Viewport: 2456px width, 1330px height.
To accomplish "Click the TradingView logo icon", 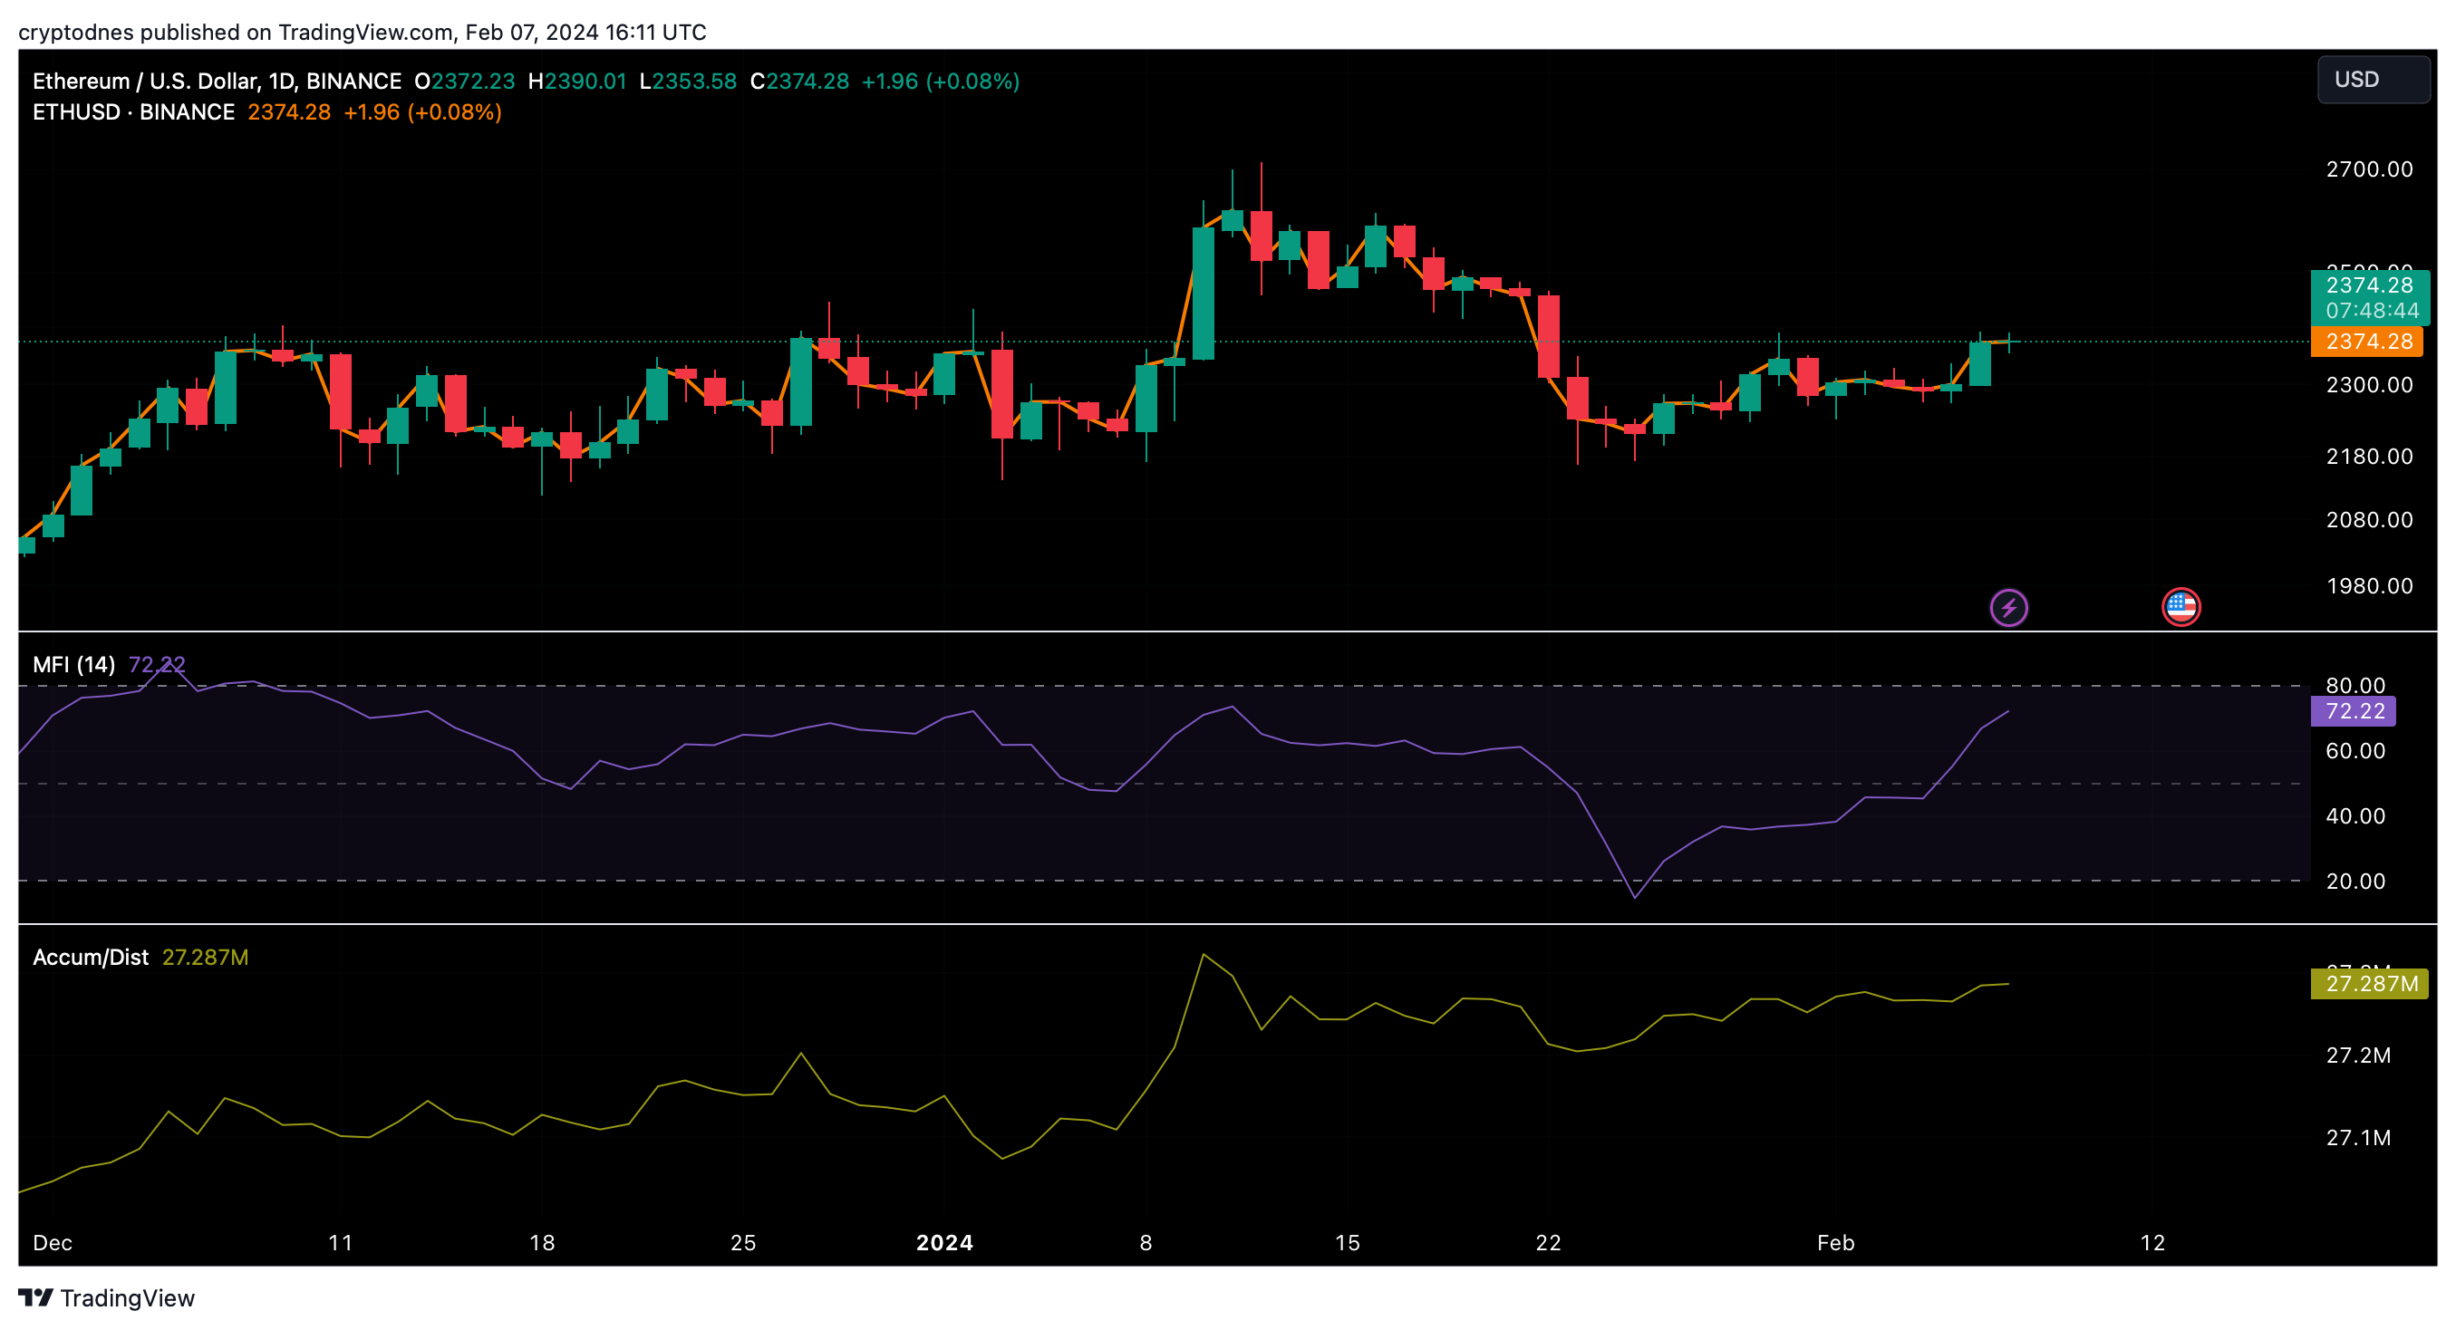I will coord(36,1297).
